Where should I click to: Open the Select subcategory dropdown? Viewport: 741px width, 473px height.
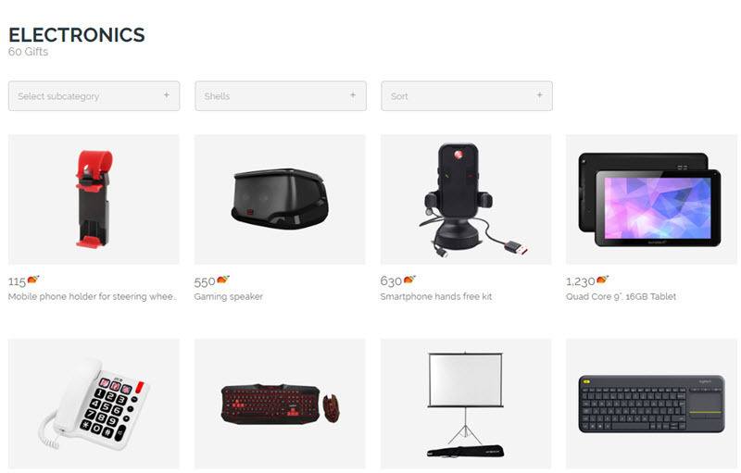coord(94,96)
